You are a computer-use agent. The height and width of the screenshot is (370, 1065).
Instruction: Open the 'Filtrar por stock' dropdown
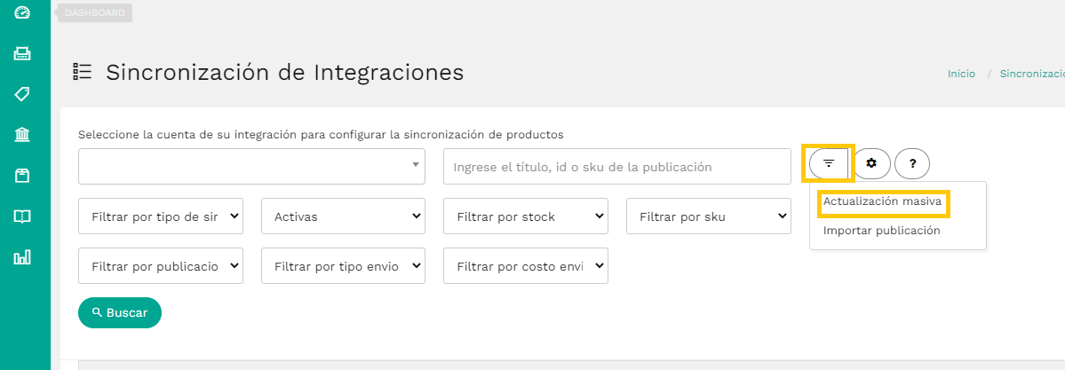pos(526,216)
